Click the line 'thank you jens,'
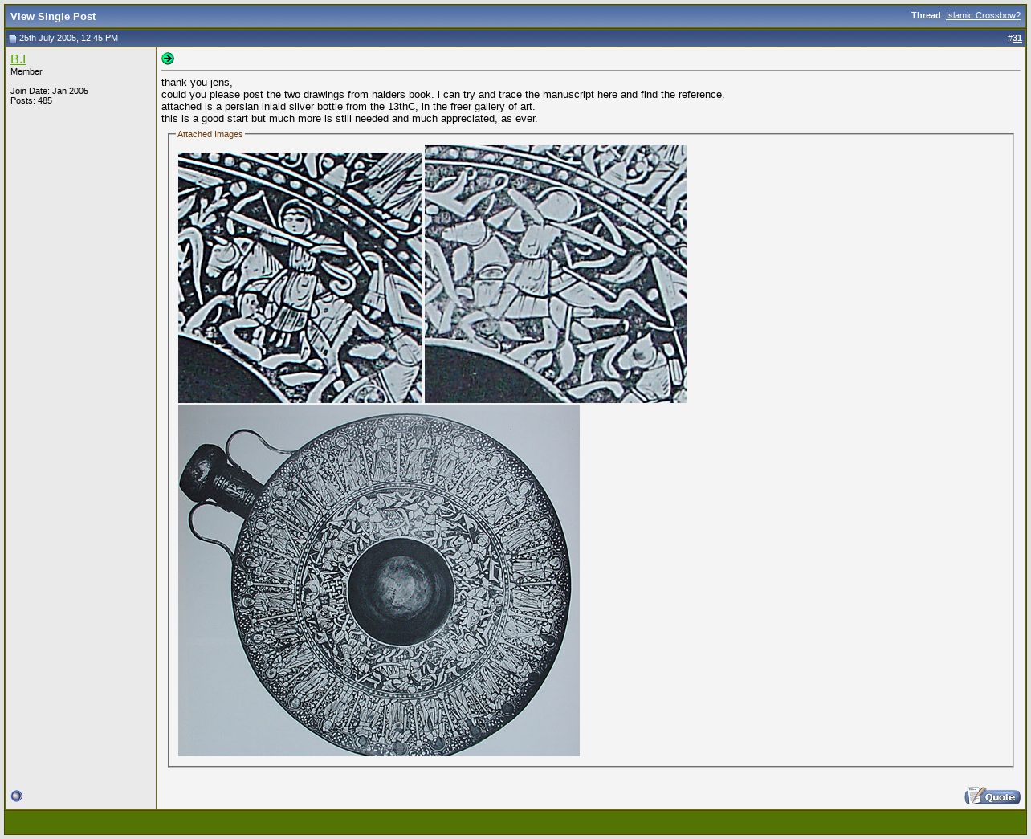1031x839 pixels. pos(197,83)
